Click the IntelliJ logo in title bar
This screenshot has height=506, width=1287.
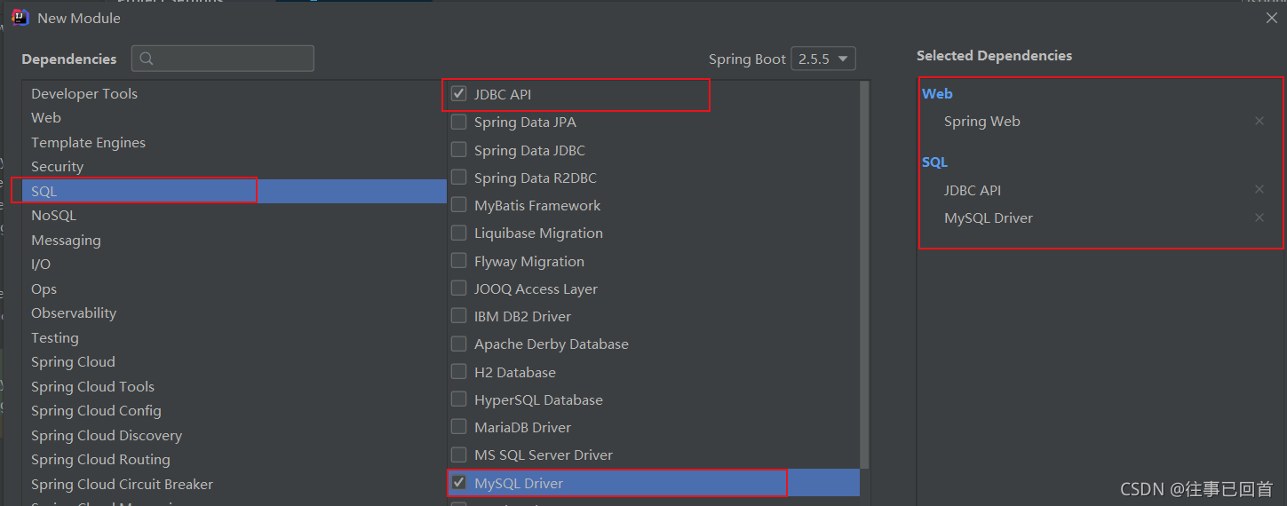(x=20, y=17)
